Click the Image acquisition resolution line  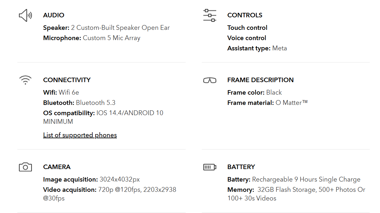click(x=91, y=179)
